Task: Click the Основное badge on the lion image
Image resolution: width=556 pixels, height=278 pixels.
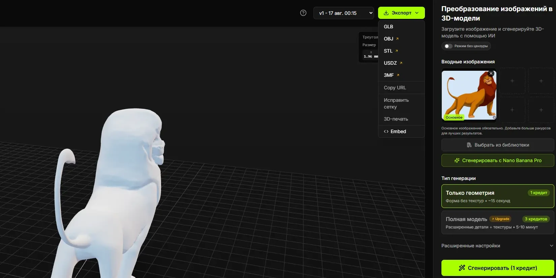Action: point(454,118)
